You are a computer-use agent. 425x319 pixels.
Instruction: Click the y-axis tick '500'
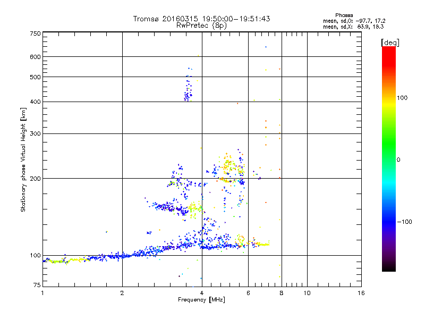click(x=35, y=77)
